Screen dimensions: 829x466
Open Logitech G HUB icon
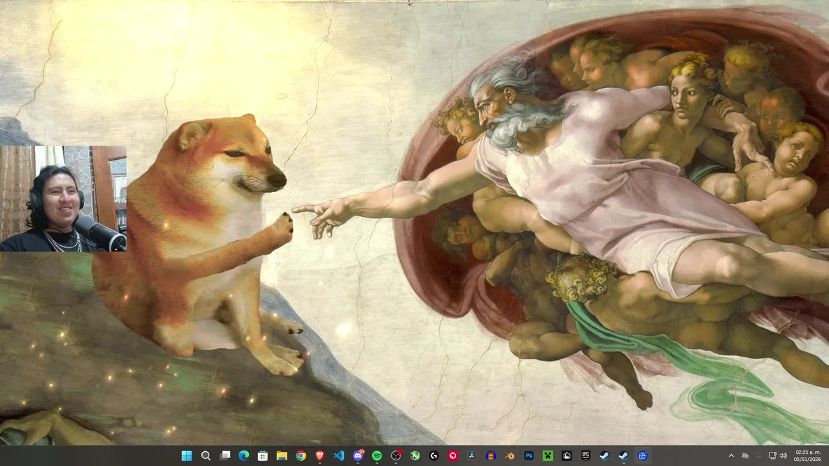click(434, 456)
